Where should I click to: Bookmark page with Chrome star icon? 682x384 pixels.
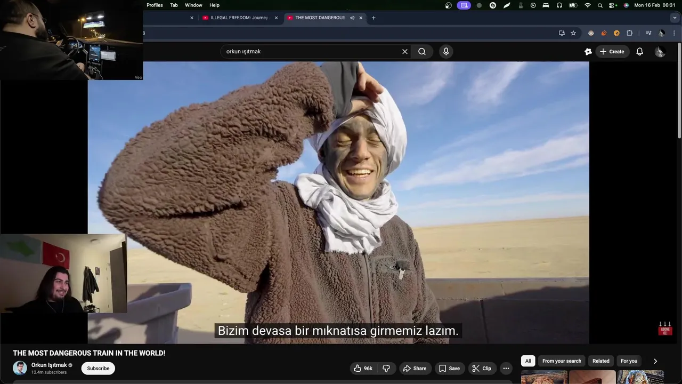pyautogui.click(x=573, y=33)
